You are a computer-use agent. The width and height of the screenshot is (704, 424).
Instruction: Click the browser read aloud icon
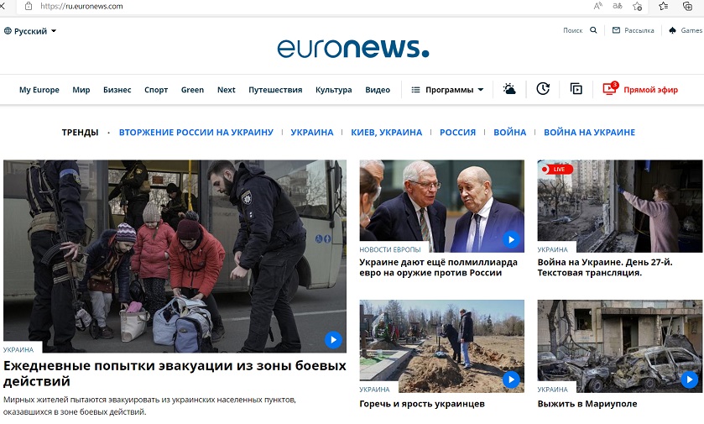(598, 6)
